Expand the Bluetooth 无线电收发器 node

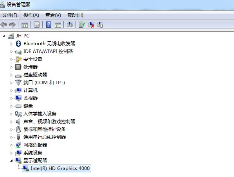tap(11, 44)
